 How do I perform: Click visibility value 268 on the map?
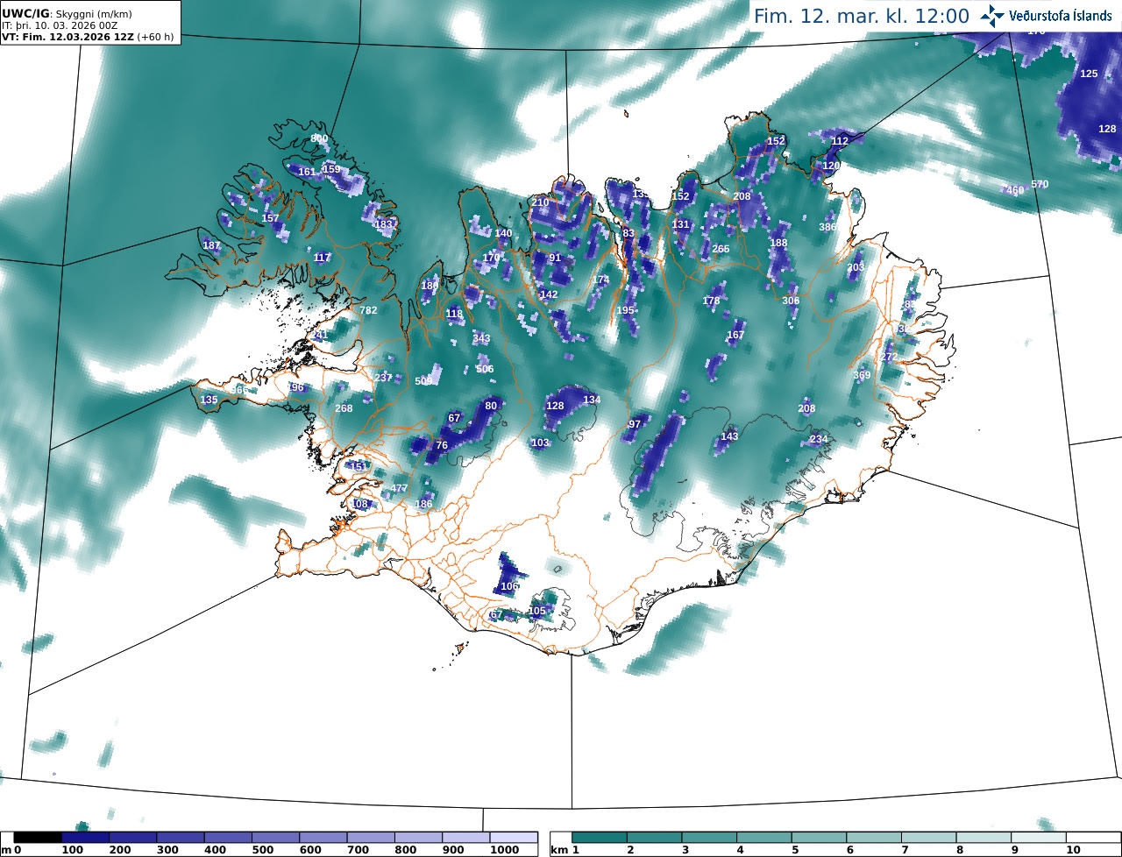pos(344,408)
